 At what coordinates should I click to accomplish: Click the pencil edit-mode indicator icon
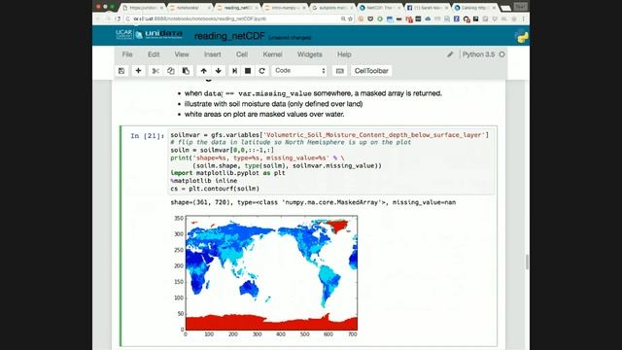(450, 54)
